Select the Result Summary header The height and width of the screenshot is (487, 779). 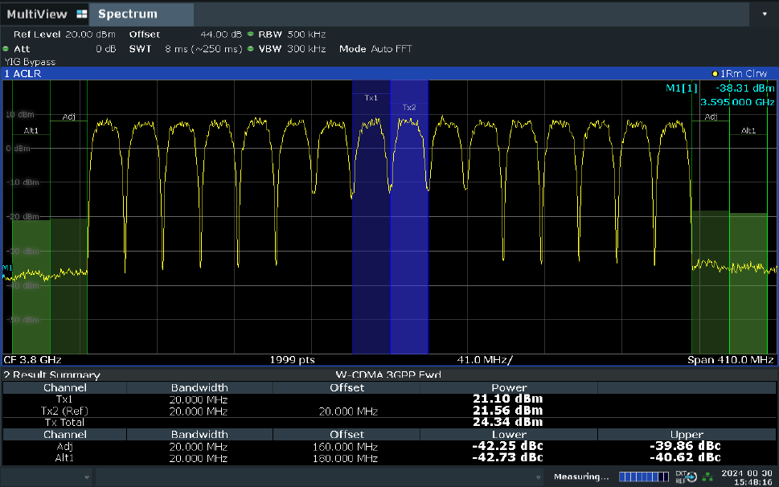(52, 374)
